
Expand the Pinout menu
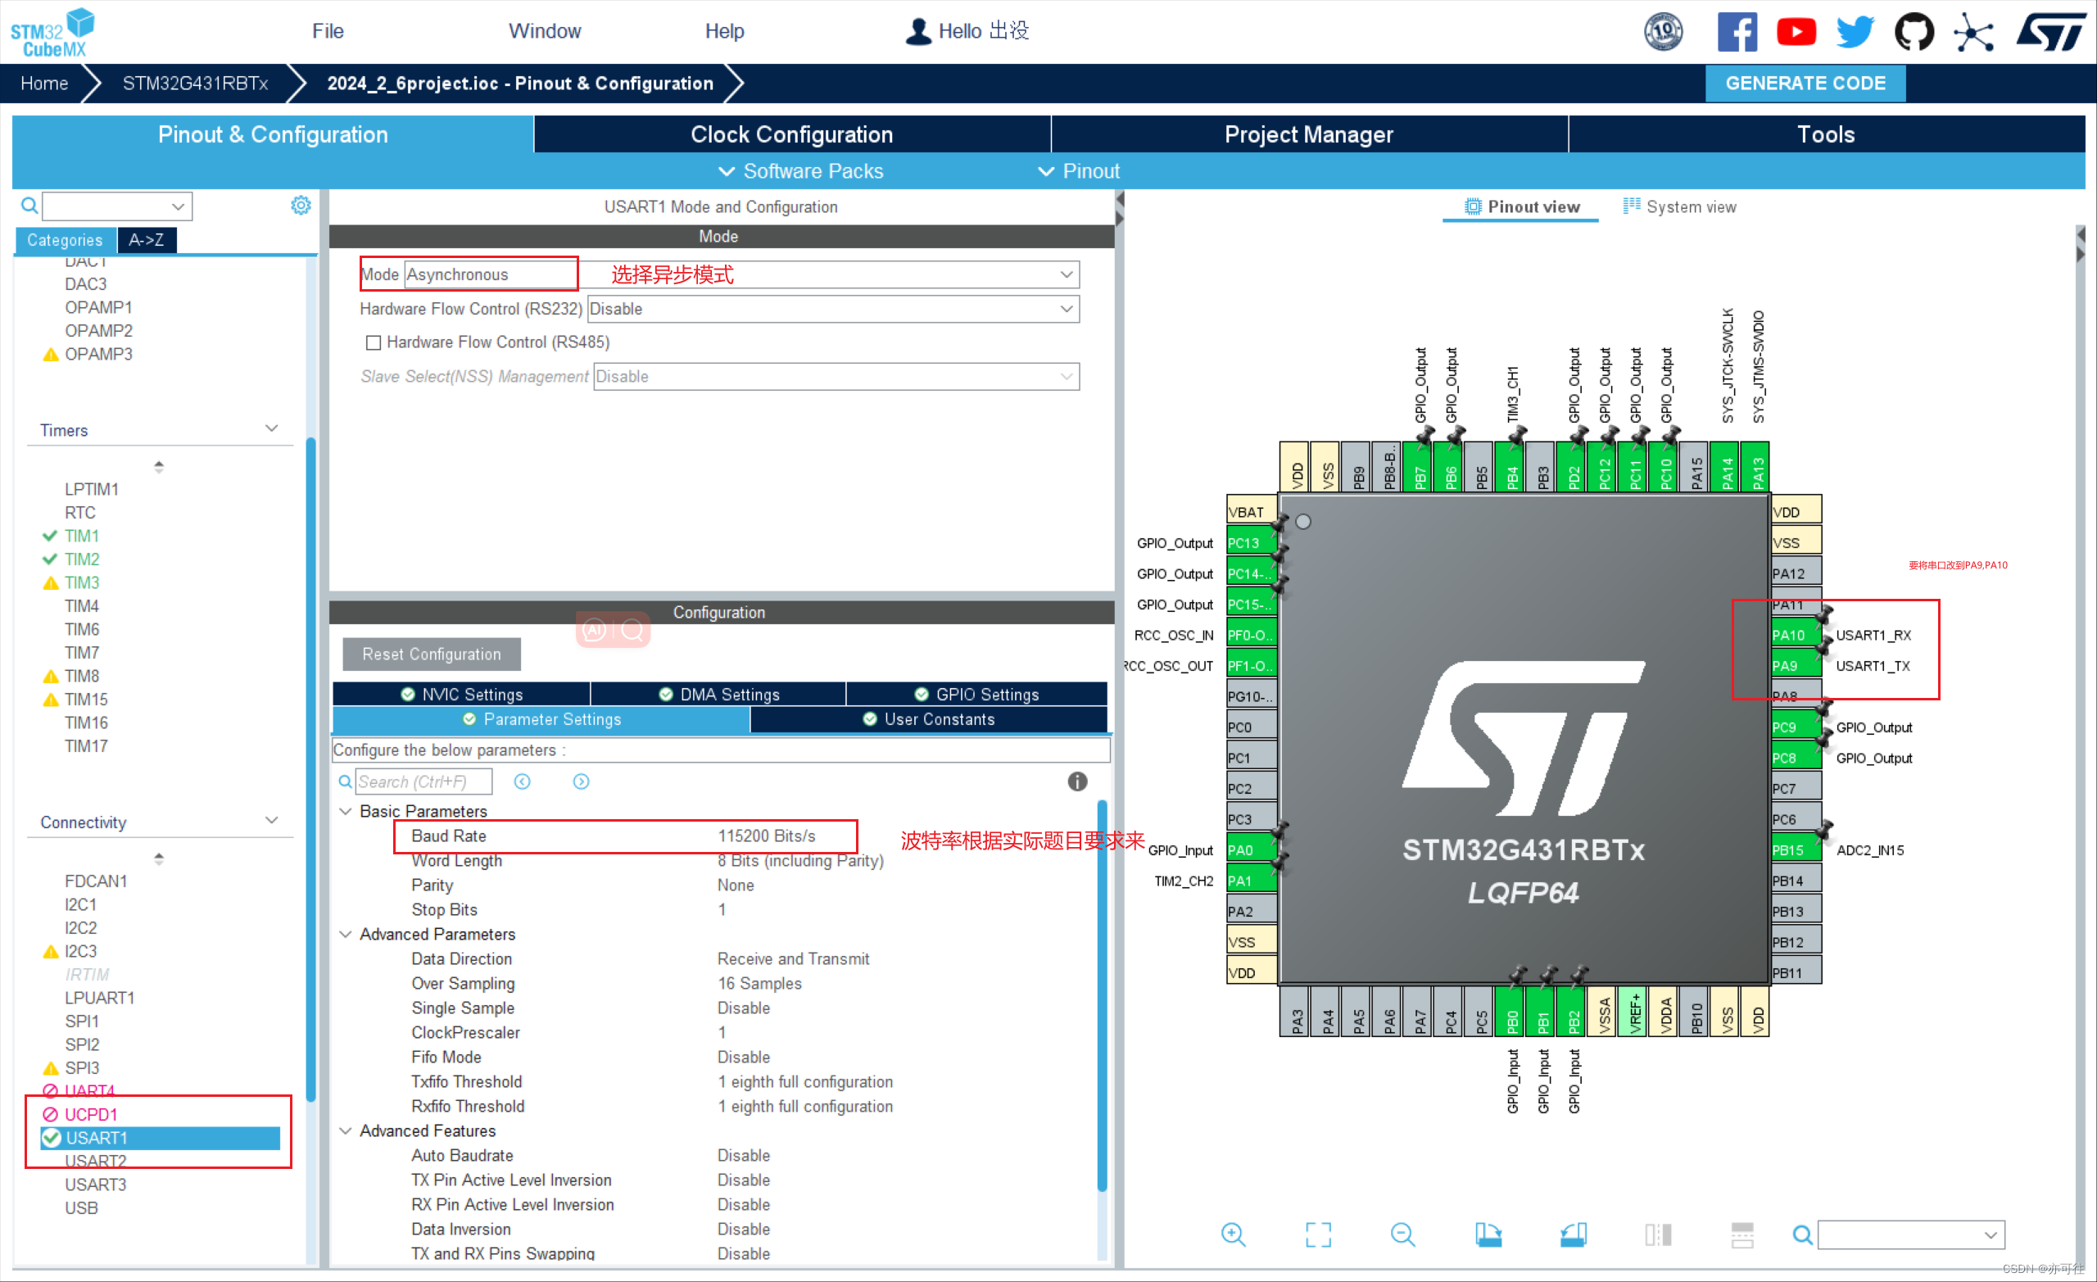pyautogui.click(x=1078, y=171)
